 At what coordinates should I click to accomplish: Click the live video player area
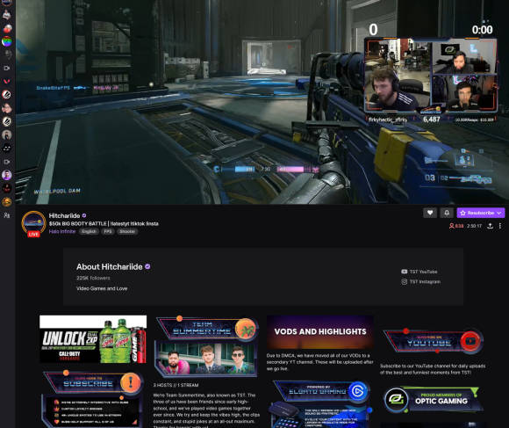(262, 102)
